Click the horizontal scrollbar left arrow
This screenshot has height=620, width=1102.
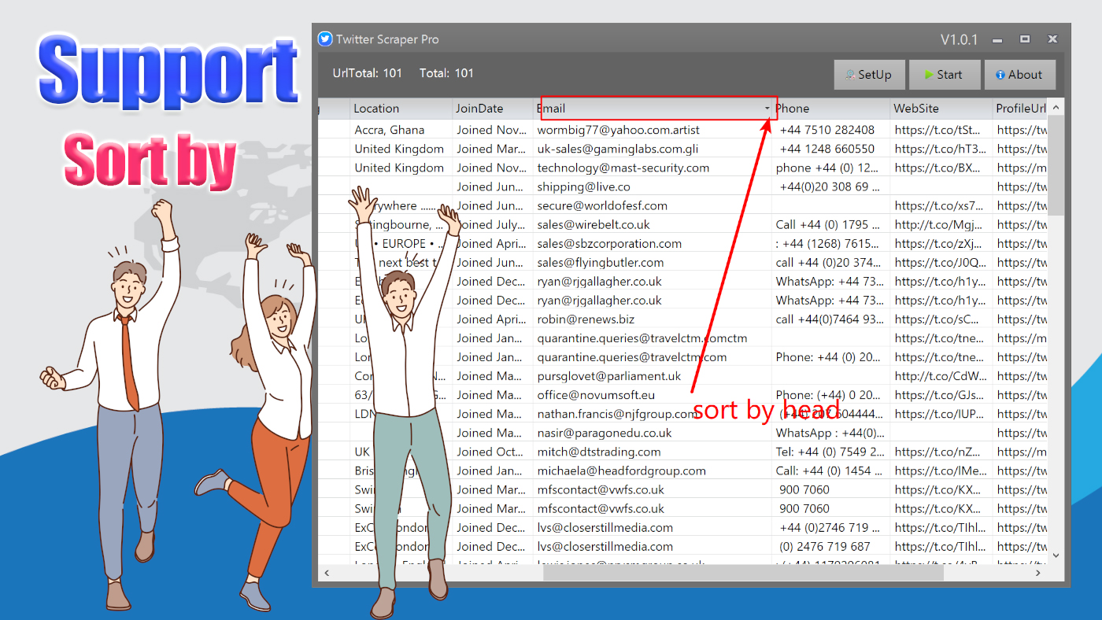[x=325, y=573]
